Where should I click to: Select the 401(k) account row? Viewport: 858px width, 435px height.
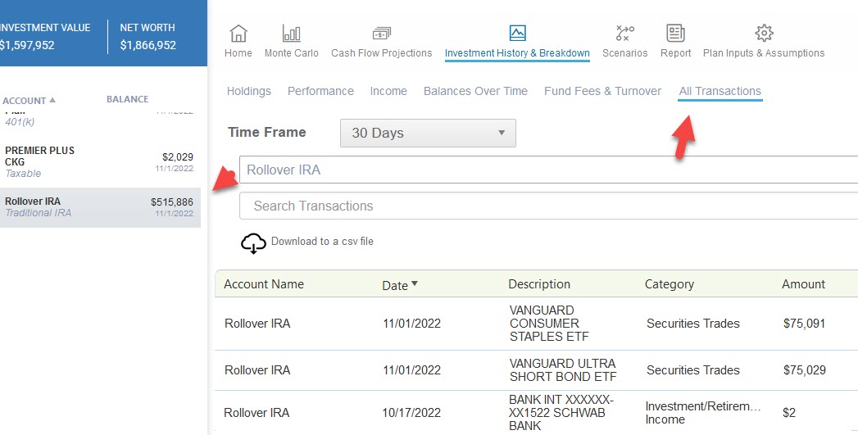pos(100,121)
